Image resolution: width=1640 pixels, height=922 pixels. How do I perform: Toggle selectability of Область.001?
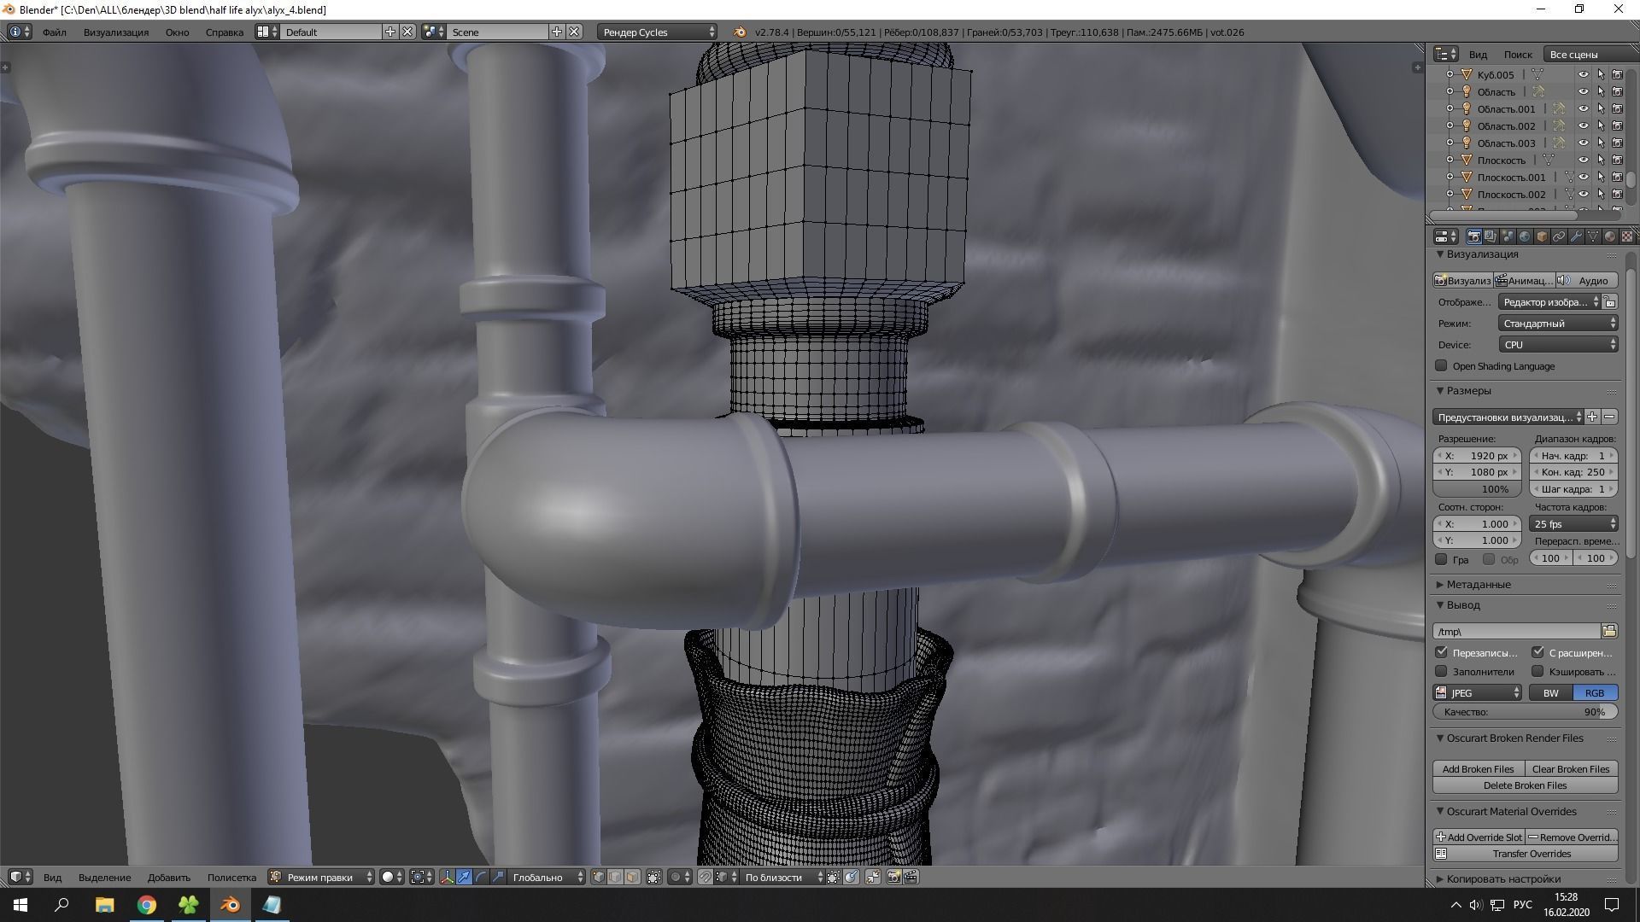pos(1601,108)
